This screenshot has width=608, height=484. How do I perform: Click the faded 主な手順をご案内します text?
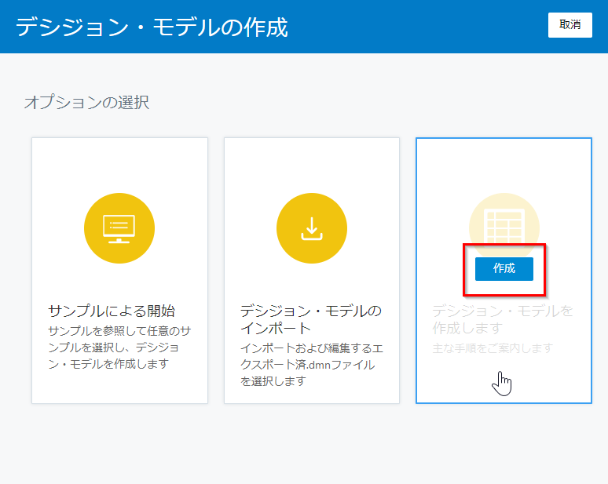point(493,348)
